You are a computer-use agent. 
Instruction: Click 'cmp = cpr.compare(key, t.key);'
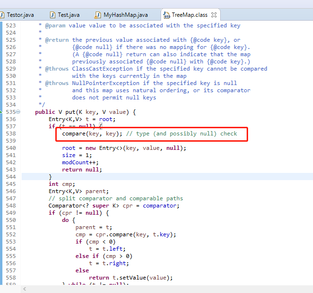pyautogui.click(x=126, y=234)
